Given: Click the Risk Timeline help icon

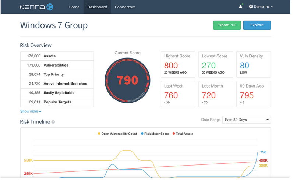Looking at the screenshot, I should tap(53, 122).
